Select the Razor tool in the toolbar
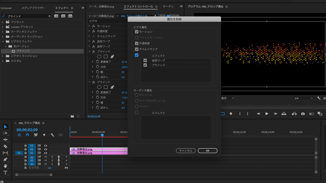The height and width of the screenshot is (183, 326). 5,146
